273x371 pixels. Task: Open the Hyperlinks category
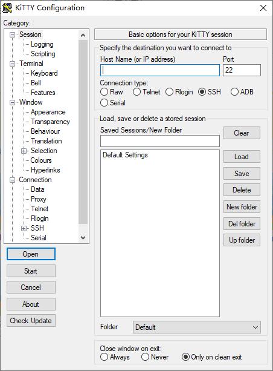[x=45, y=170]
